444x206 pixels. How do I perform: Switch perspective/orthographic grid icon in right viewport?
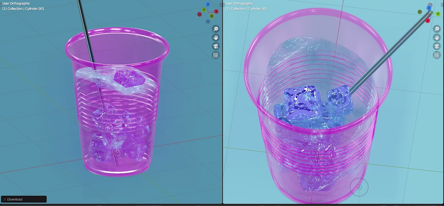tap(437, 55)
